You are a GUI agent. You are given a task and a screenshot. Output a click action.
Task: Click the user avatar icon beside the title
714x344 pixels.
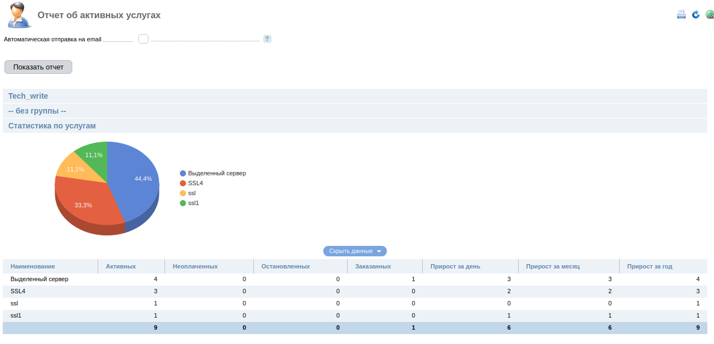[x=19, y=15]
